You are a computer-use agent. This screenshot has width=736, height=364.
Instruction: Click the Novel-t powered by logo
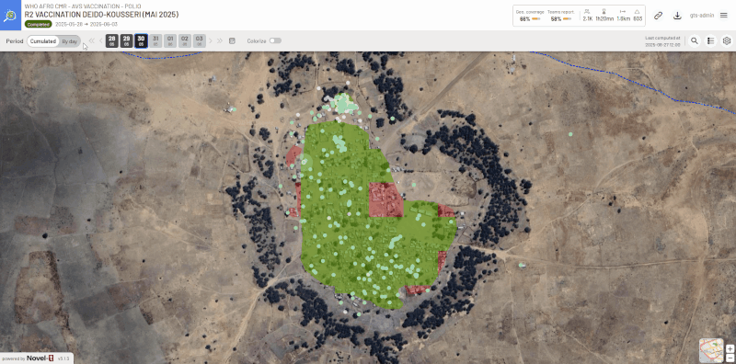click(40, 358)
